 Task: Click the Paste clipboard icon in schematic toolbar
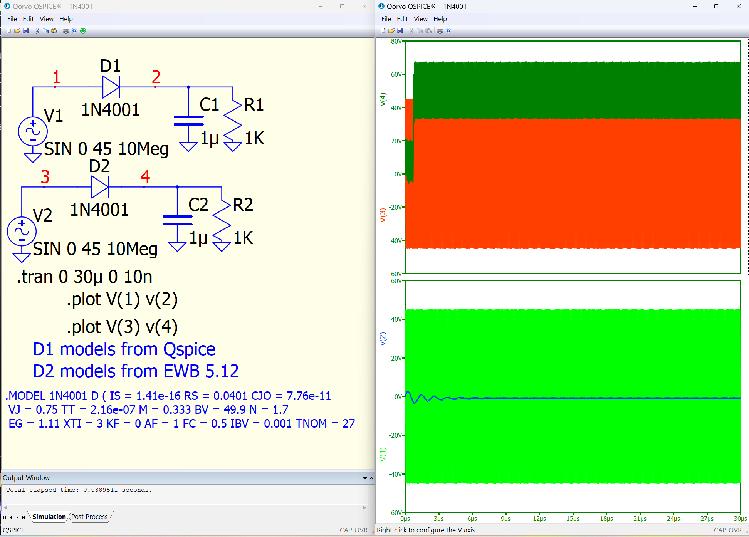[x=54, y=30]
